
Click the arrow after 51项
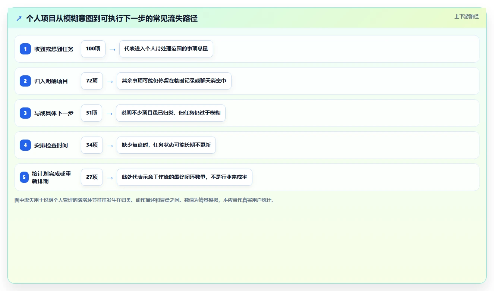pyautogui.click(x=109, y=113)
